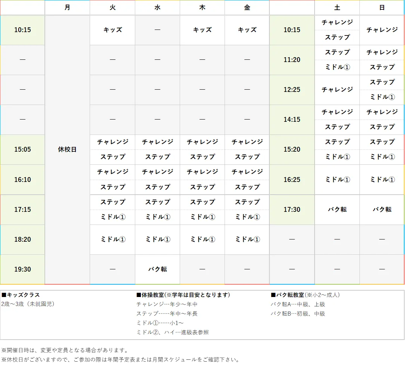Click the 11:20 label in the right time column

pos(291,60)
